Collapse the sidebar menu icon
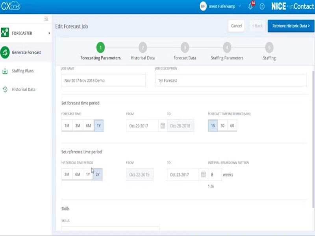 [x=46, y=18]
